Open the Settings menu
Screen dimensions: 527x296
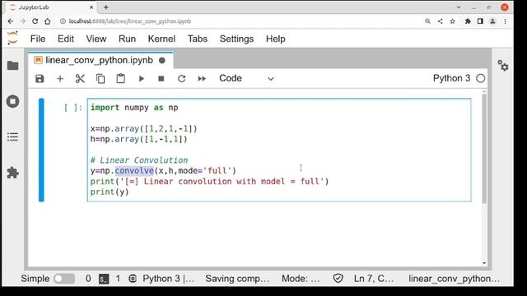(x=236, y=39)
